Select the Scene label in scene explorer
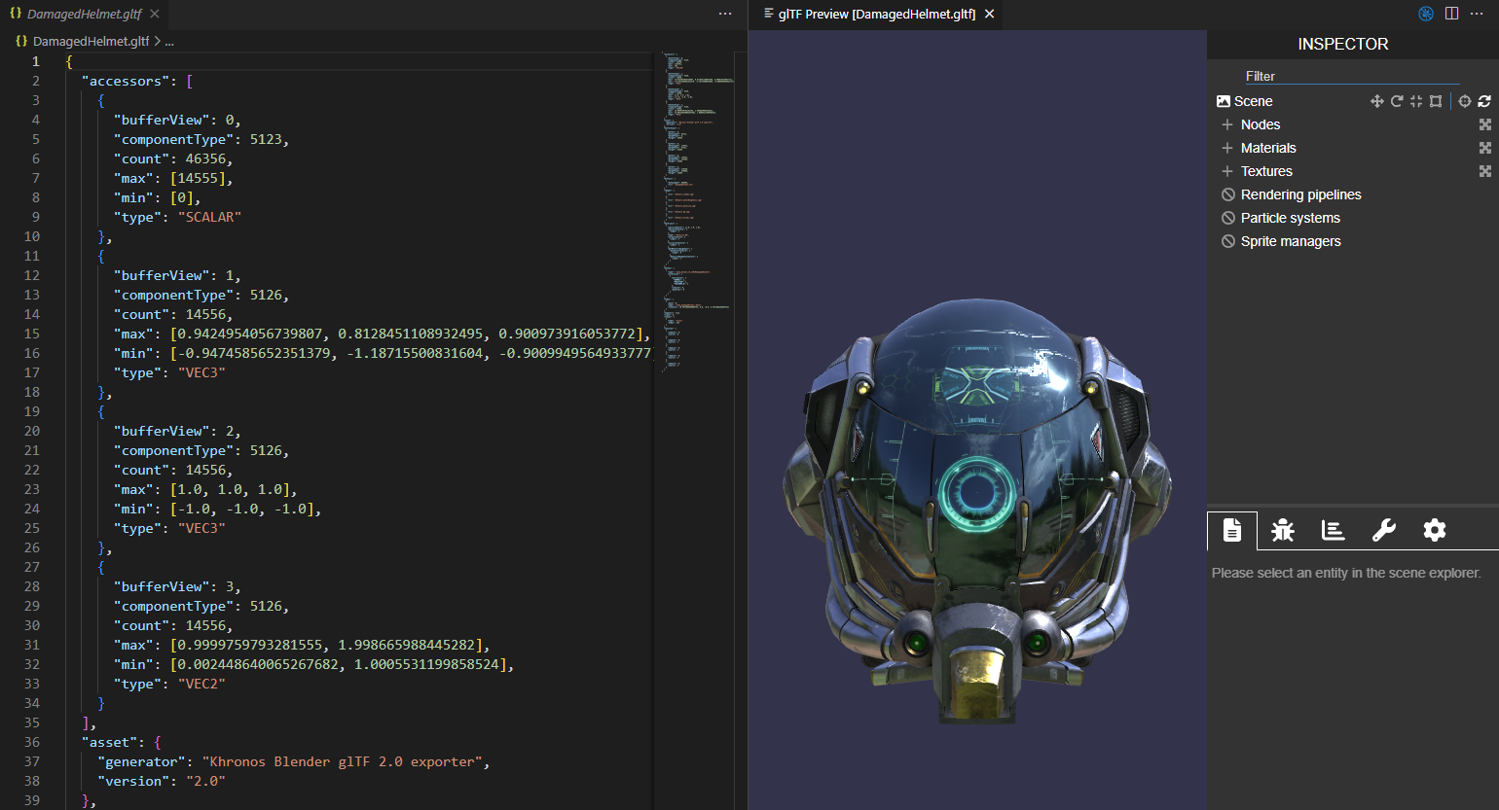This screenshot has width=1499, height=810. 1253,101
